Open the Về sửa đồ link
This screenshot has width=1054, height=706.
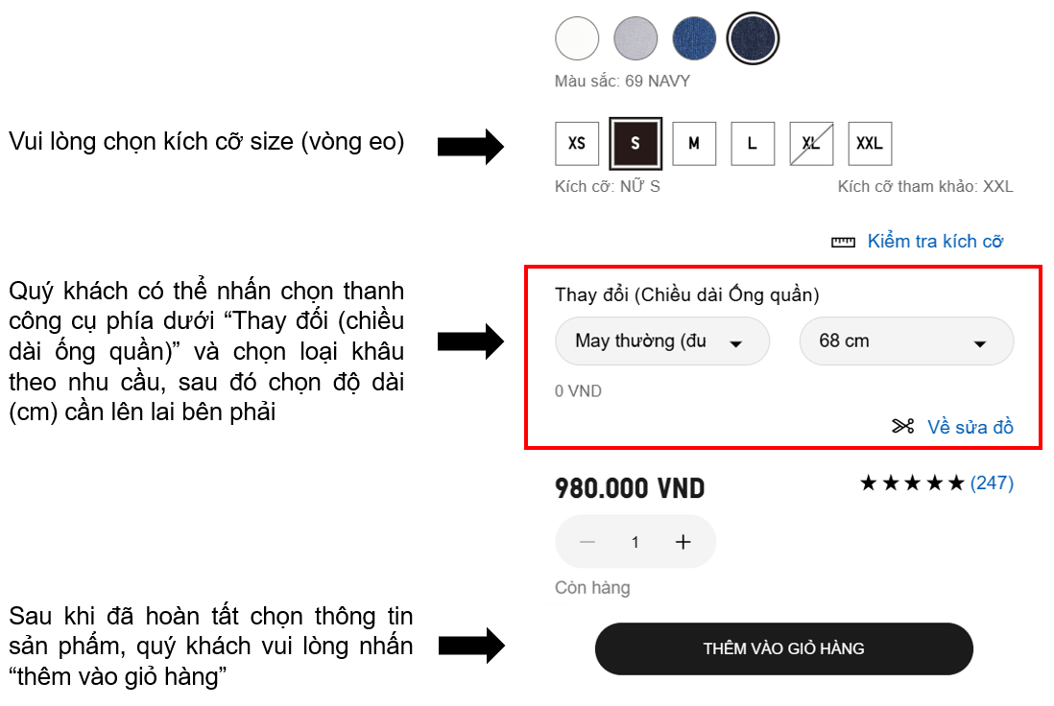click(x=970, y=427)
